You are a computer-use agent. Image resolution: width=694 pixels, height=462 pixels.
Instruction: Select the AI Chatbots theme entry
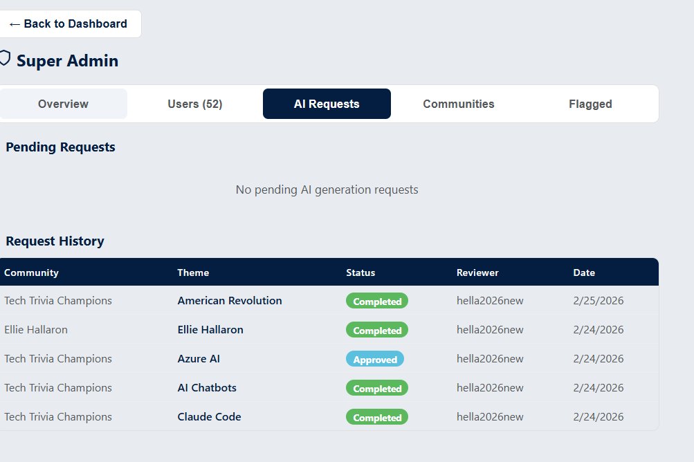[207, 388]
